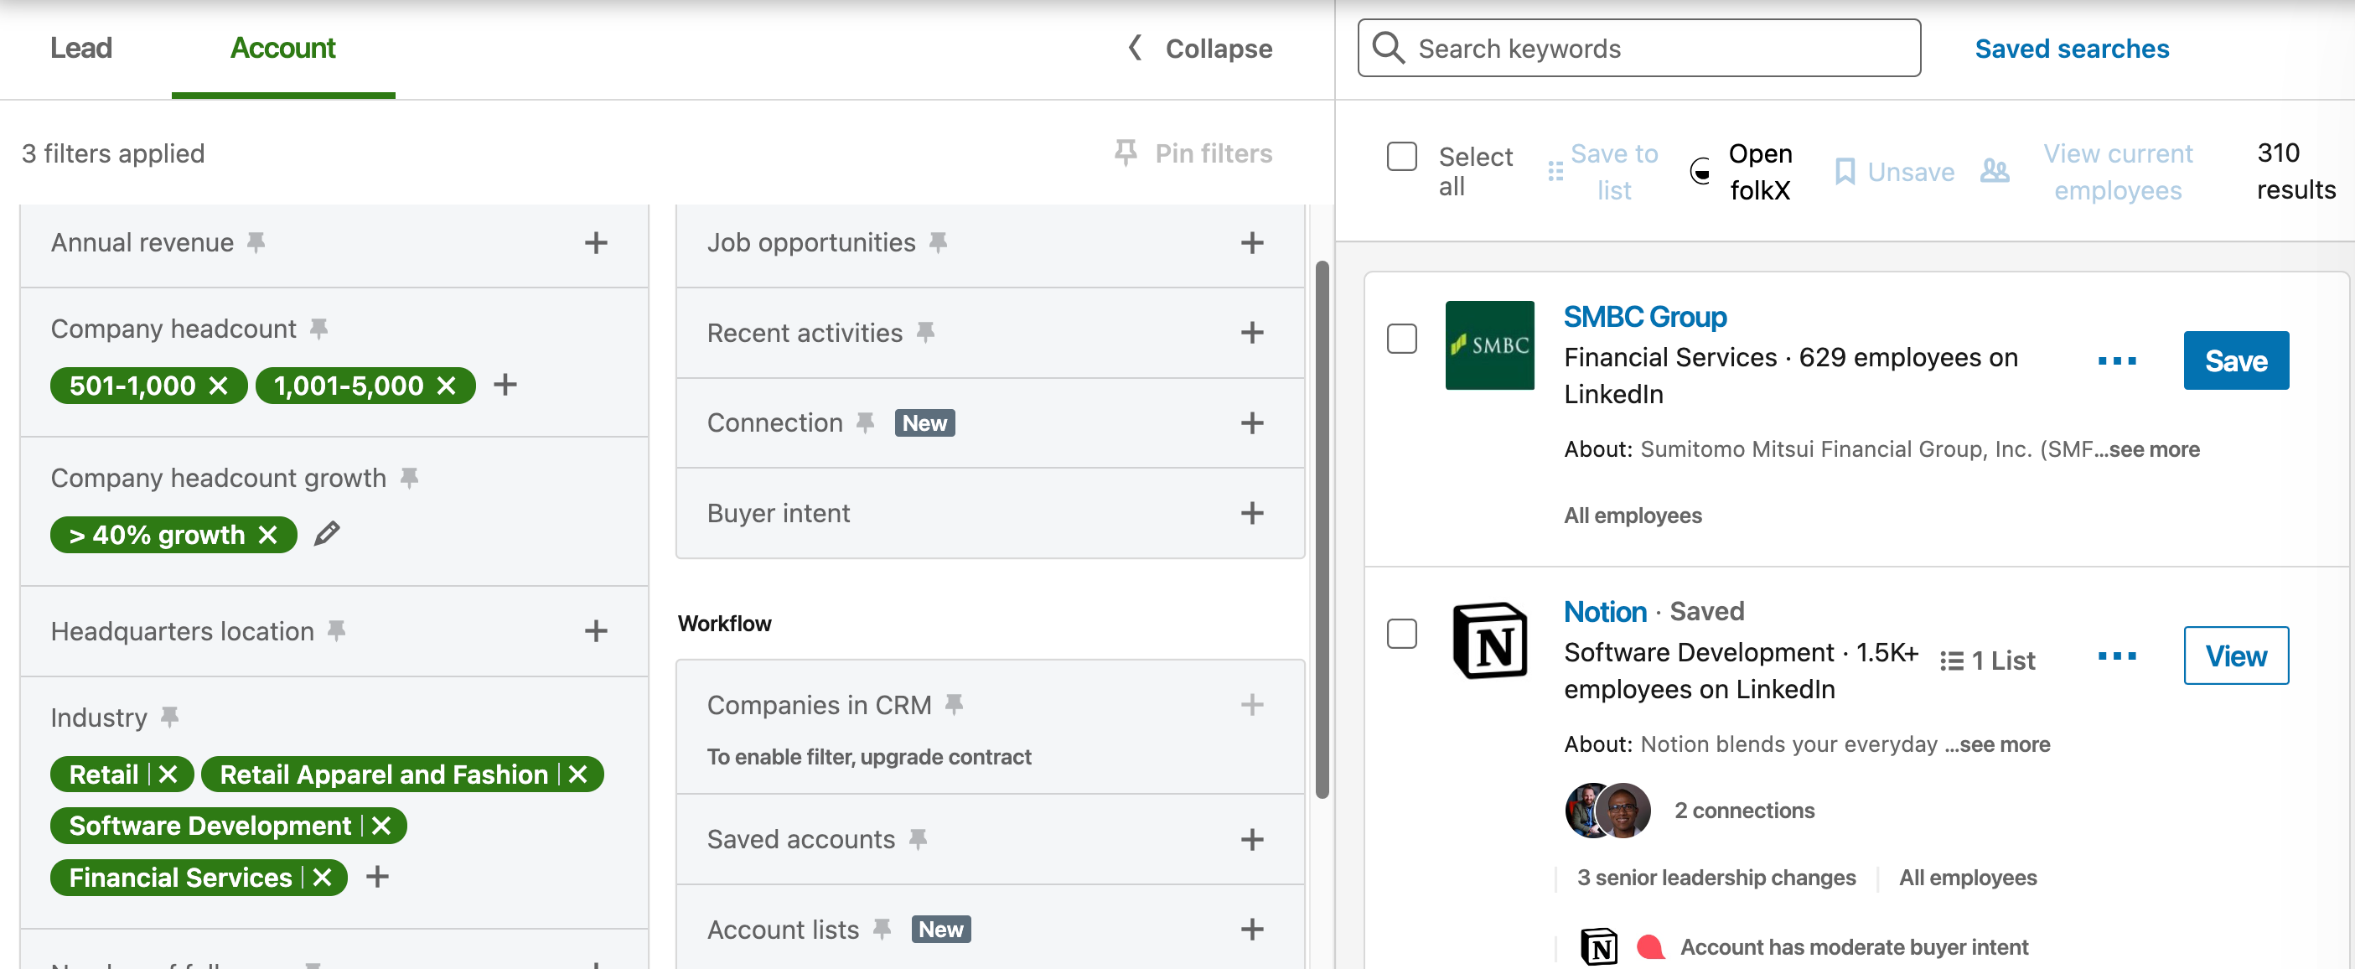The width and height of the screenshot is (2355, 969).
Task: Open the Saved searches link
Action: point(2071,49)
